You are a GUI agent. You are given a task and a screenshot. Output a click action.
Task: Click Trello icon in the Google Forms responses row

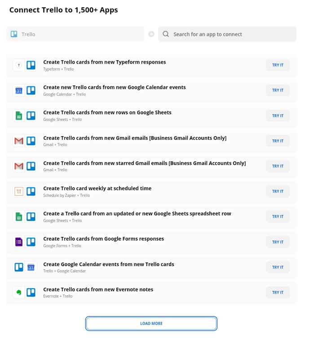[31, 242]
